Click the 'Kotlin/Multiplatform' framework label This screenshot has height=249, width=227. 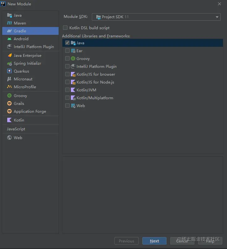[x=95, y=98]
